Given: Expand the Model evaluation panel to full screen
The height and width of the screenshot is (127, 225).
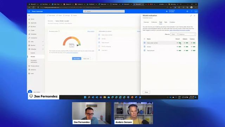Looking at the screenshot, I should click(x=191, y=16).
